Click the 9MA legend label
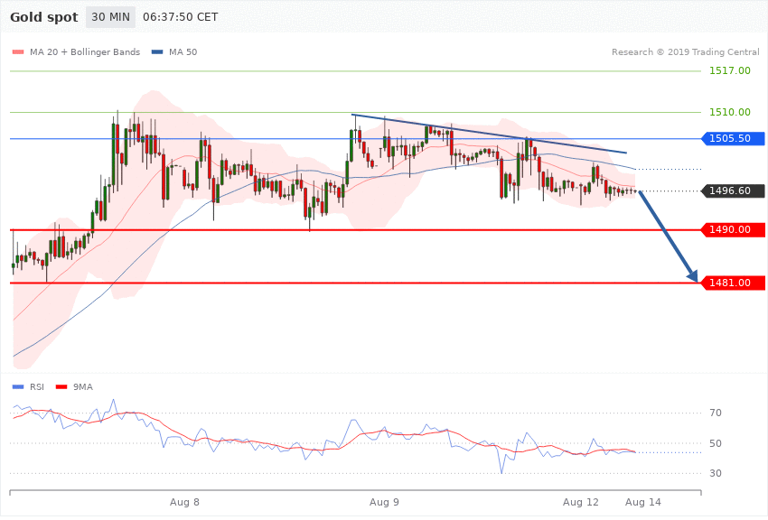768x520 pixels. click(83, 387)
